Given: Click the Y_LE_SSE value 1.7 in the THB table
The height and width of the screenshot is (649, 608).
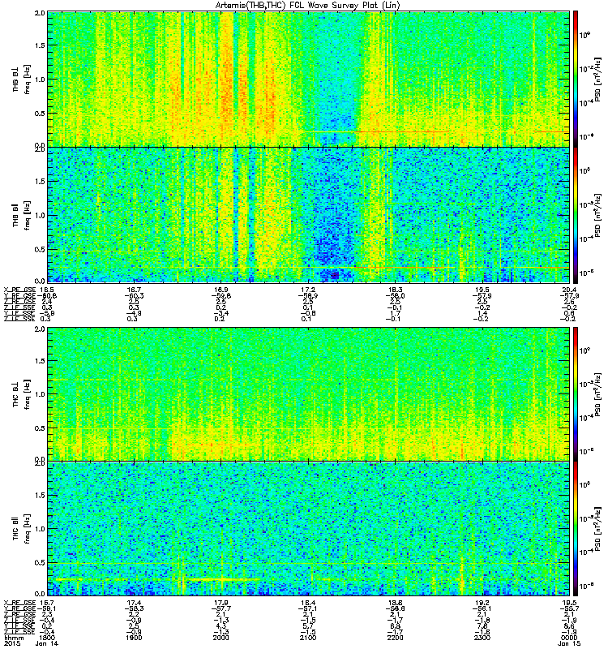Looking at the screenshot, I should coord(395,313).
